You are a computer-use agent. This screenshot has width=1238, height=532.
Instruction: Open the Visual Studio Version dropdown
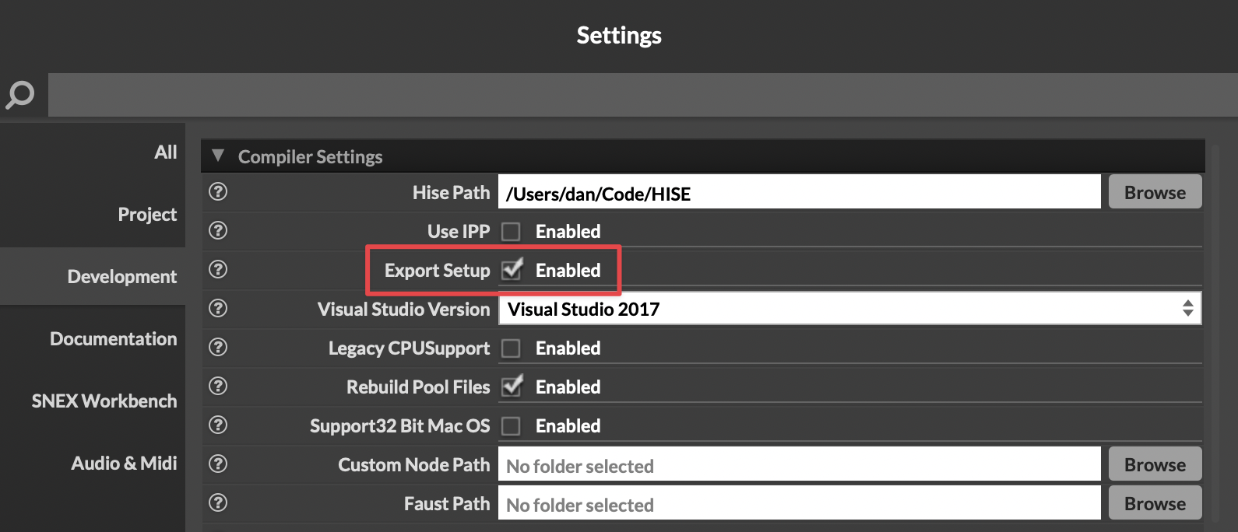pos(849,309)
